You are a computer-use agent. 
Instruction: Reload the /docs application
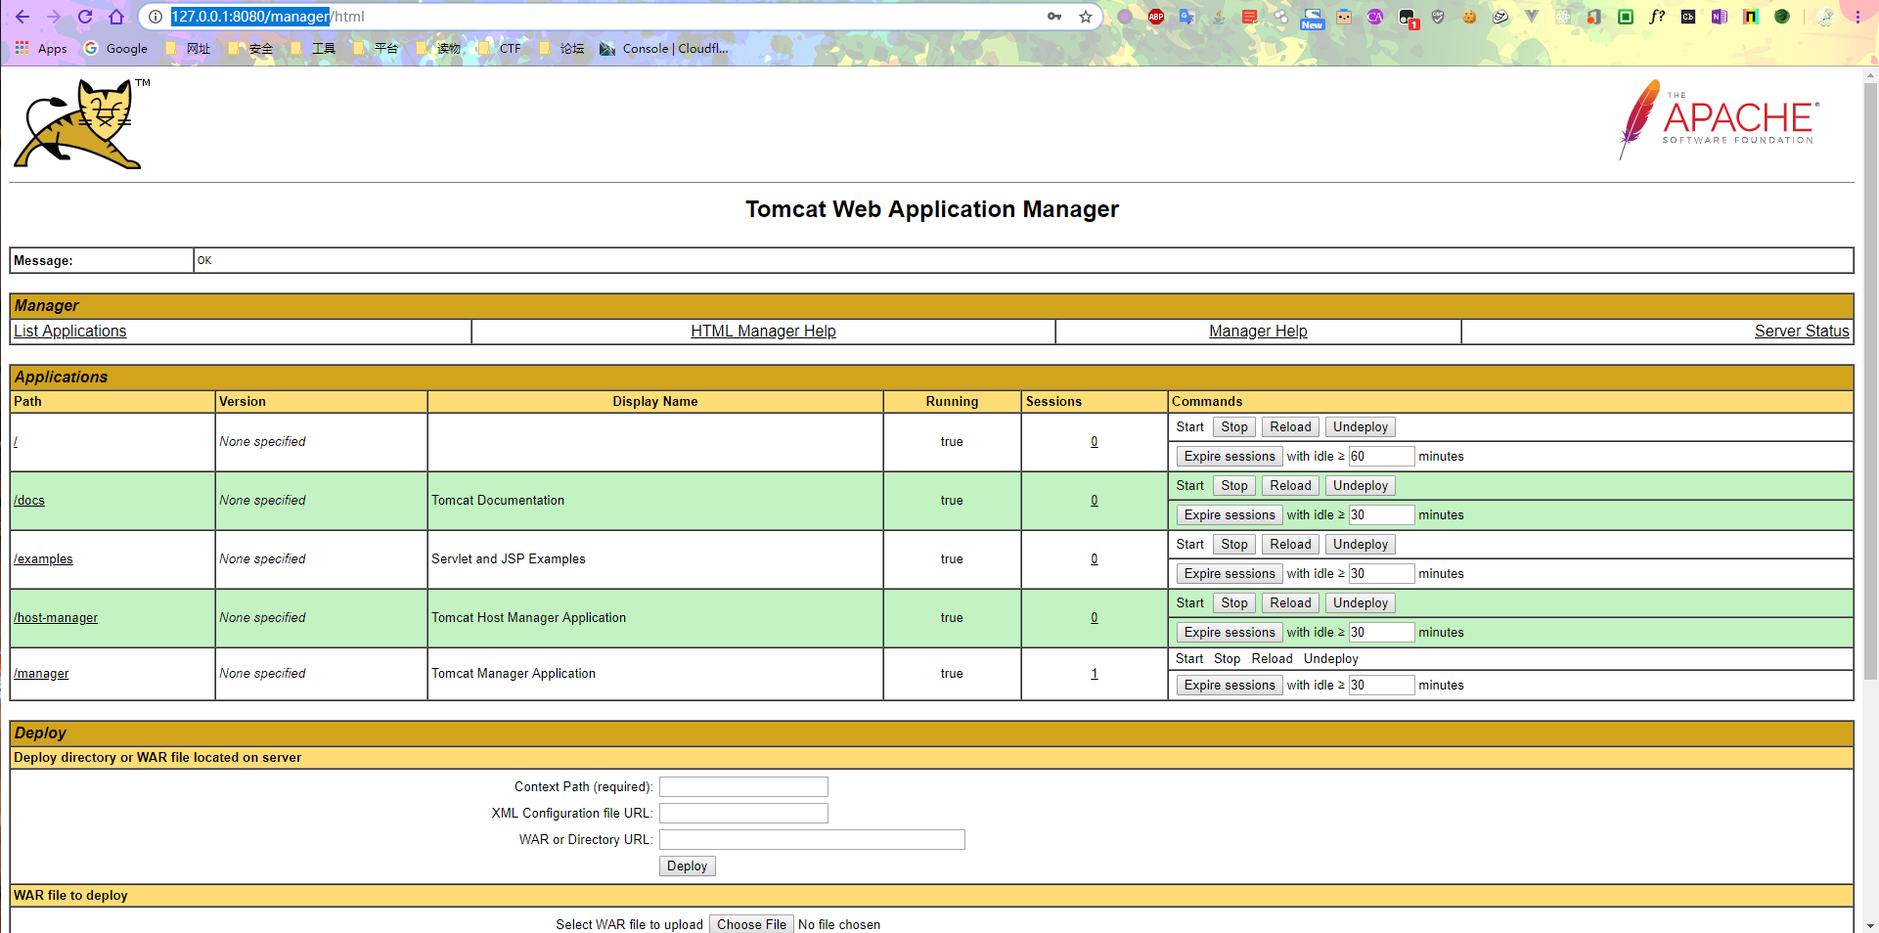(1290, 485)
